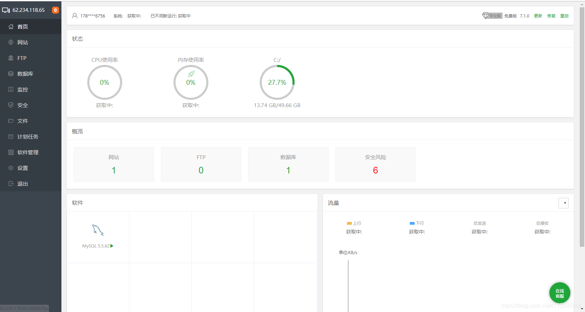Click the 13.74 GB/49.66 GB disk text
The width and height of the screenshot is (585, 312).
277,105
